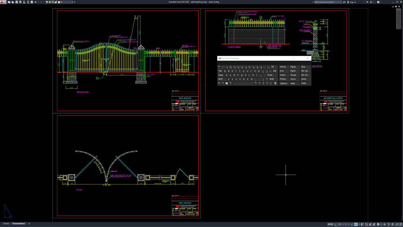This screenshot has height=227, width=403.
Task: Expand the layer dropdown in title bar
Action: (x=72, y=2)
